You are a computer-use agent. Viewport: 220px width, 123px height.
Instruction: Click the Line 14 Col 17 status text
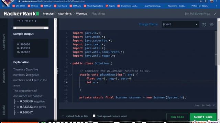[x=205, y=106]
